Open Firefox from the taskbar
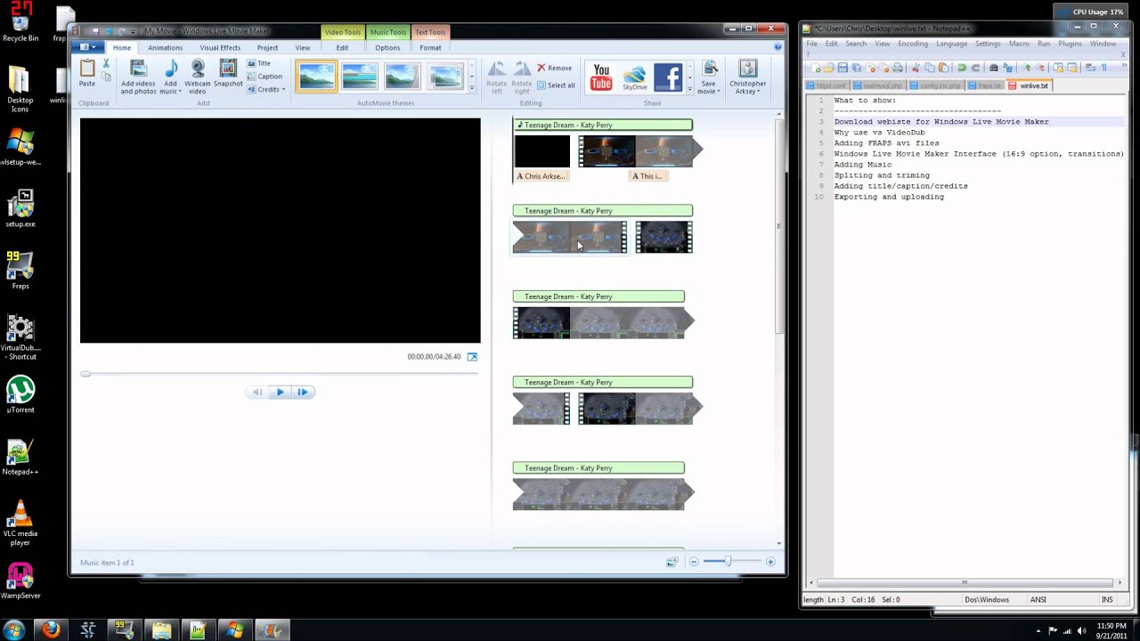This screenshot has height=641, width=1140. pos(51,630)
